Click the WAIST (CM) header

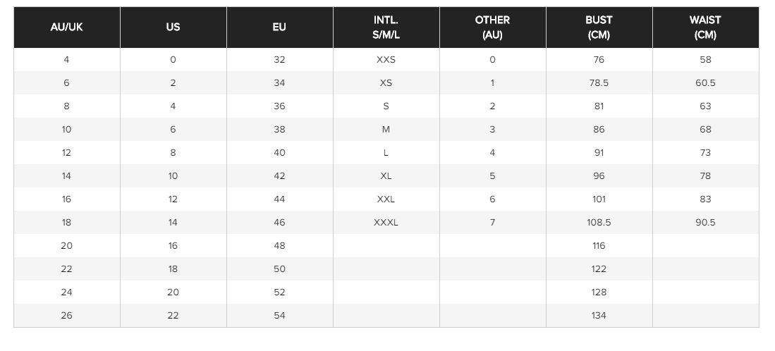tap(706, 27)
